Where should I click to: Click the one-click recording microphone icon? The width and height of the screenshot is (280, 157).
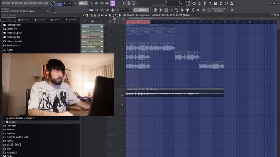pos(205,3)
